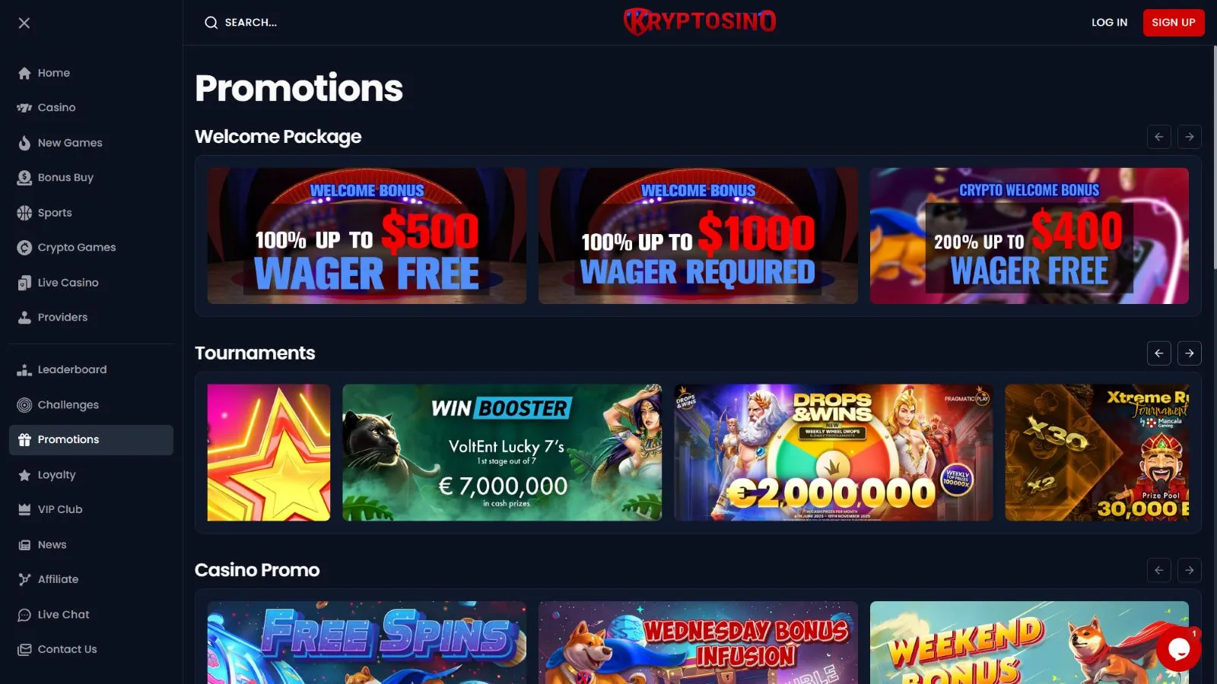Click the Leaderboard podium icon
This screenshot has height=684, width=1217.
[24, 370]
